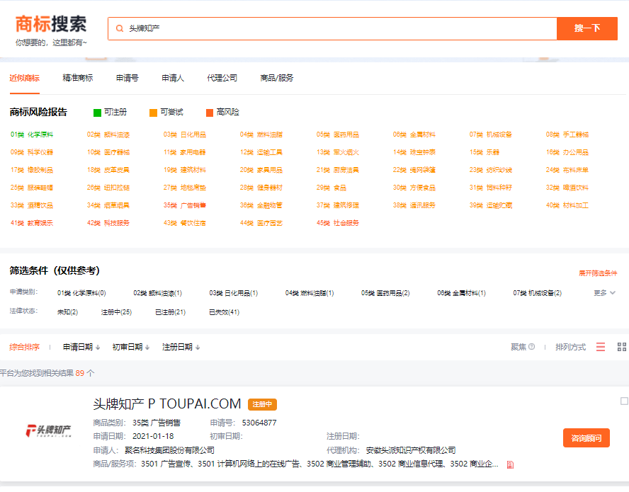Open risk class 01类 化学原料

point(32,135)
